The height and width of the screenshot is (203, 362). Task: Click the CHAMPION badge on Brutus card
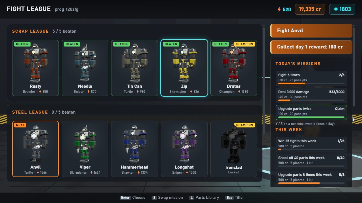pyautogui.click(x=245, y=44)
